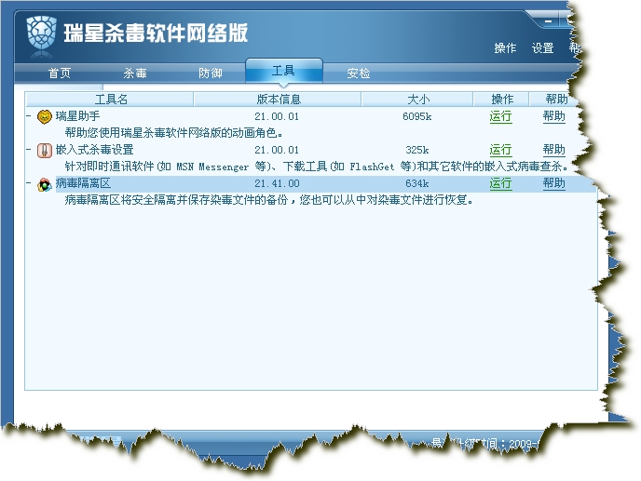Open the 设置 menu

click(x=543, y=48)
